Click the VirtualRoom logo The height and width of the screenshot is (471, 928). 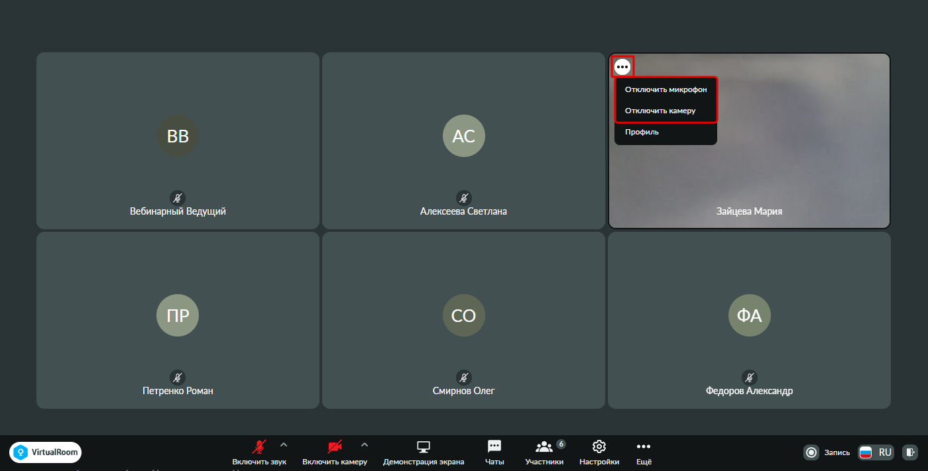(x=46, y=452)
